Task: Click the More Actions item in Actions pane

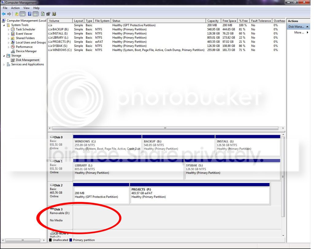Action: (299, 33)
